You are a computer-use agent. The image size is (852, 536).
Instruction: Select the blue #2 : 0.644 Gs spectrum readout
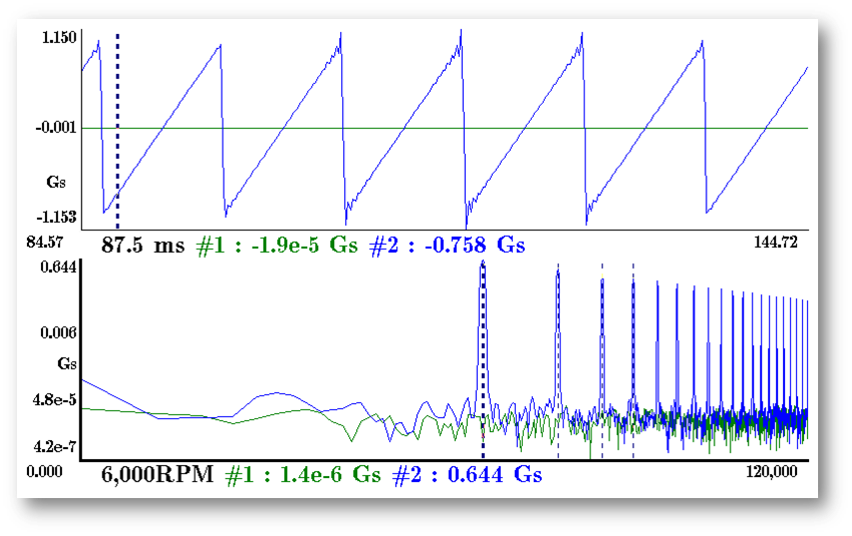pyautogui.click(x=468, y=475)
